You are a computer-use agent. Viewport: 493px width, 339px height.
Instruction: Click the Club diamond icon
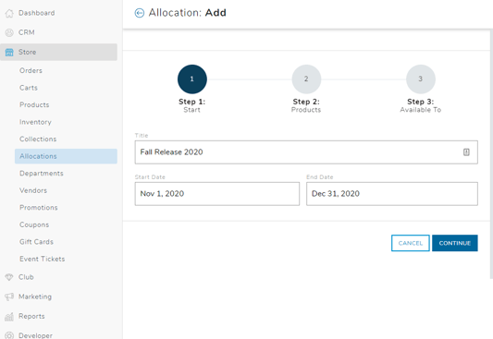(x=9, y=277)
